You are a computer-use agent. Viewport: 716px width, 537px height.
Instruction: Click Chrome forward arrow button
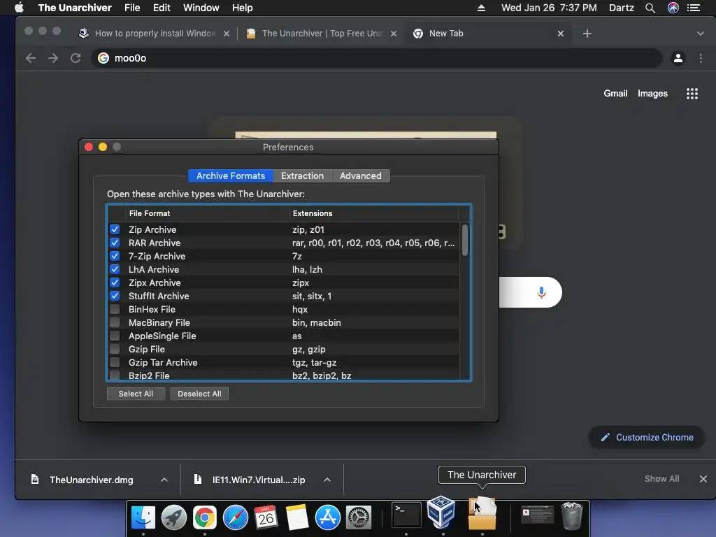coord(53,58)
